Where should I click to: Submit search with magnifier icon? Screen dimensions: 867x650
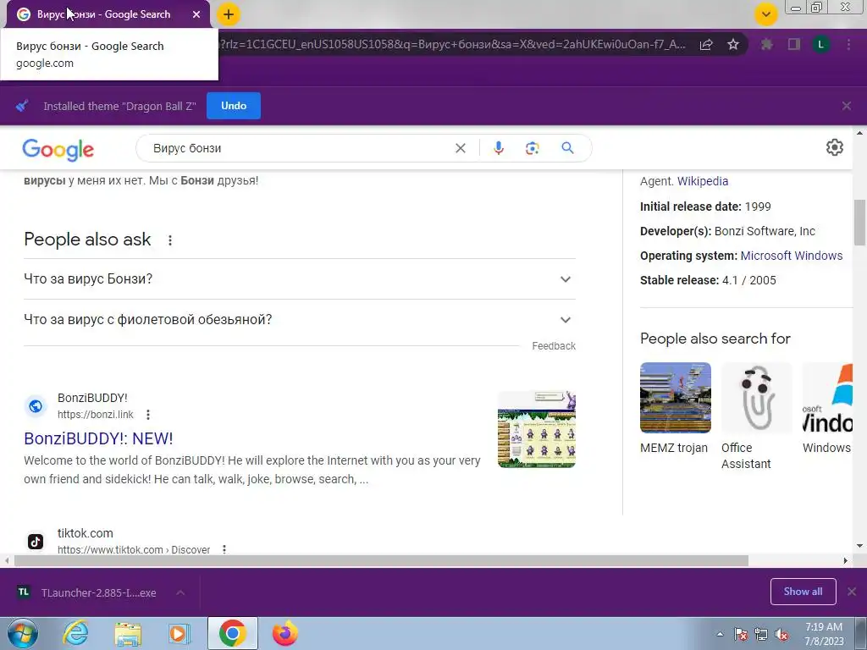coord(567,148)
